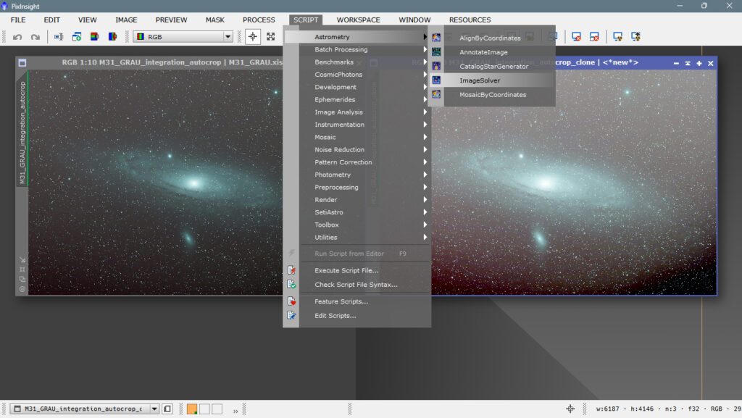
Task: Click the monitor icon with yellow radiation badge
Action: [617, 37]
